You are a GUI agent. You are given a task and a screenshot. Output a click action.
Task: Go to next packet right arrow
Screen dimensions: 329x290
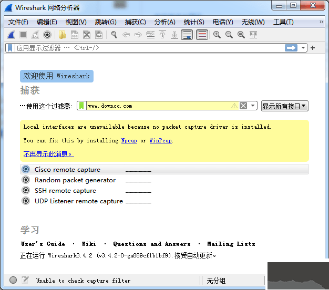coord(138,35)
